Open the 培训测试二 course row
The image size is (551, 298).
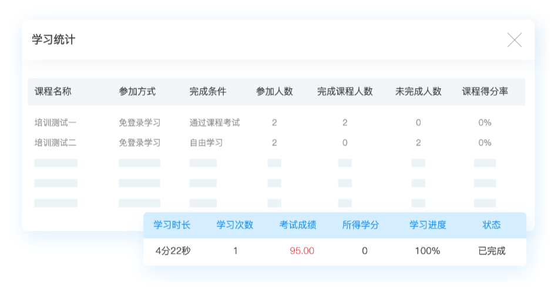(55, 143)
